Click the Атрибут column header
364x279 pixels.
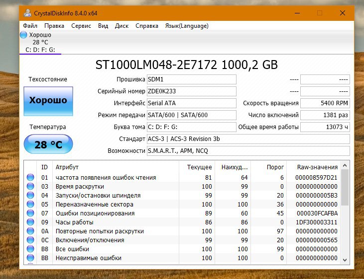click(x=116, y=167)
